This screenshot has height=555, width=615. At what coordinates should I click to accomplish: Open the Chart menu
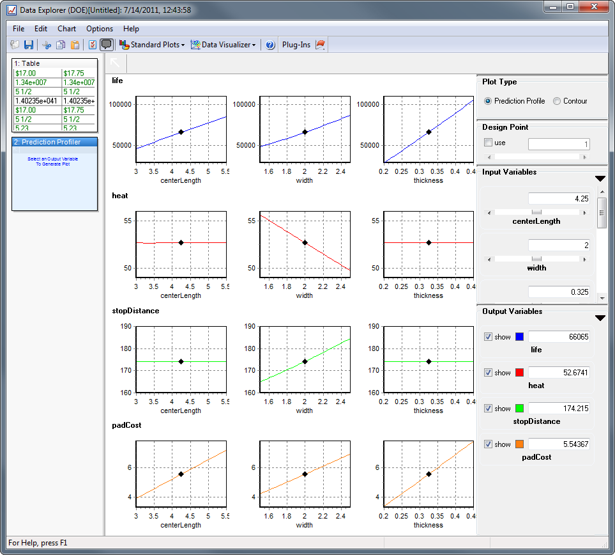66,29
